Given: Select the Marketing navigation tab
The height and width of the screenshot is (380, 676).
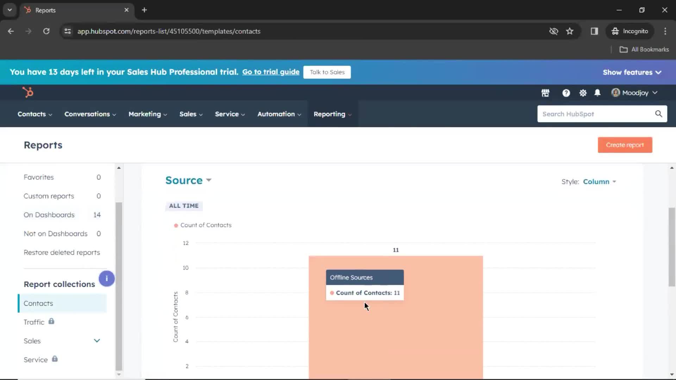Looking at the screenshot, I should tap(144, 114).
